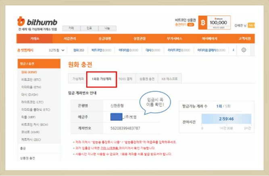Click the 입금 / 충전 sidebar header

pos(39,64)
